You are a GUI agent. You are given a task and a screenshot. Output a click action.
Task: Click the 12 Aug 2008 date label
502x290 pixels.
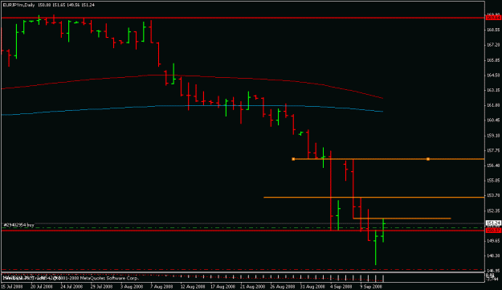pos(193,287)
